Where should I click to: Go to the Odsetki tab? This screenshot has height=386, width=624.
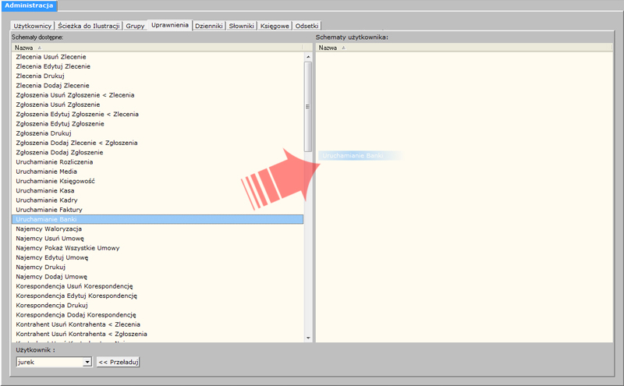tap(307, 26)
